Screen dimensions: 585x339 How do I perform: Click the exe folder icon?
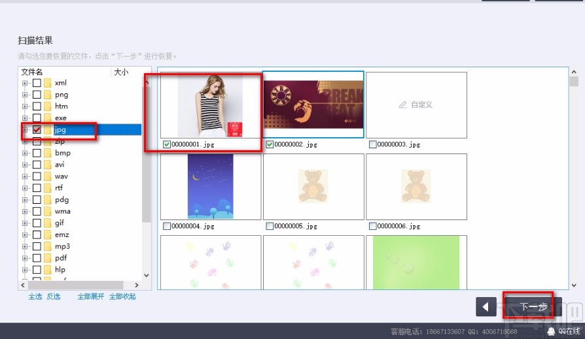click(47, 118)
